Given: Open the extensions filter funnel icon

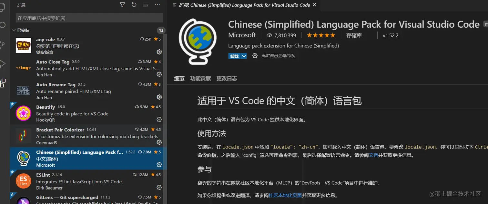Looking at the screenshot, I should [x=122, y=5].
